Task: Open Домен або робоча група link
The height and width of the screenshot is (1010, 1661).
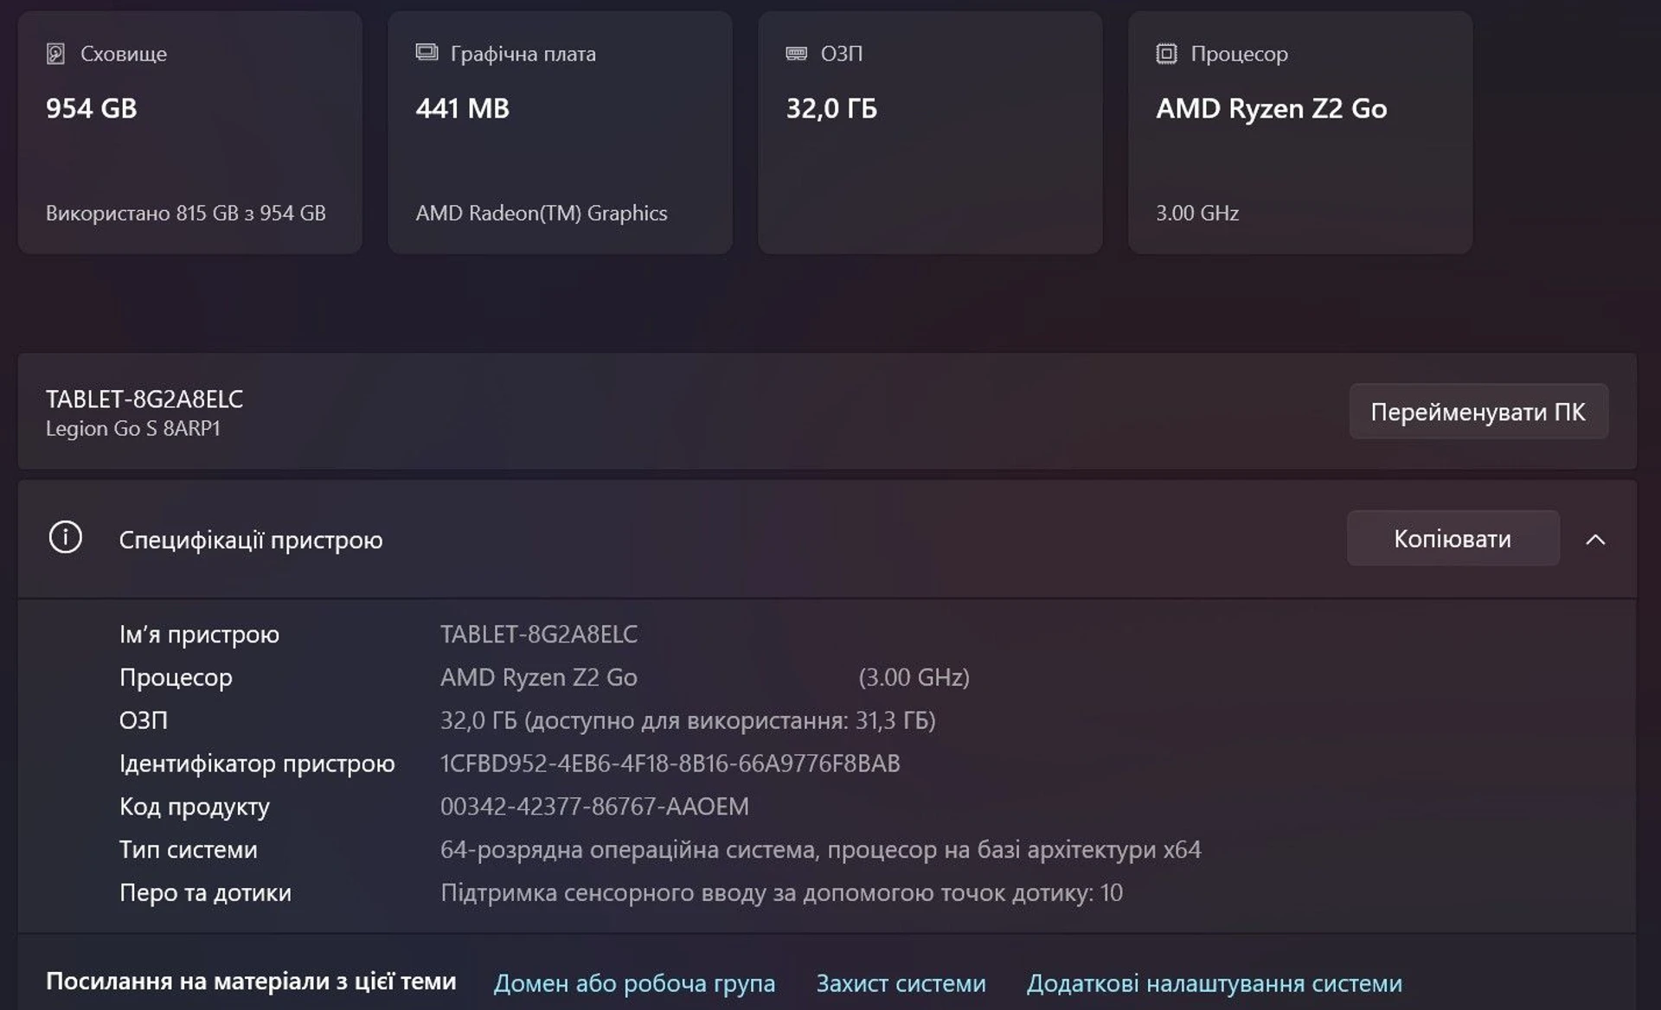Action: (x=634, y=983)
